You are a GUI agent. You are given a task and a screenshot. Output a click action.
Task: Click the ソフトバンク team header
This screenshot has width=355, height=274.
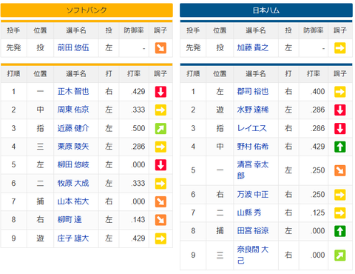[x=87, y=10]
